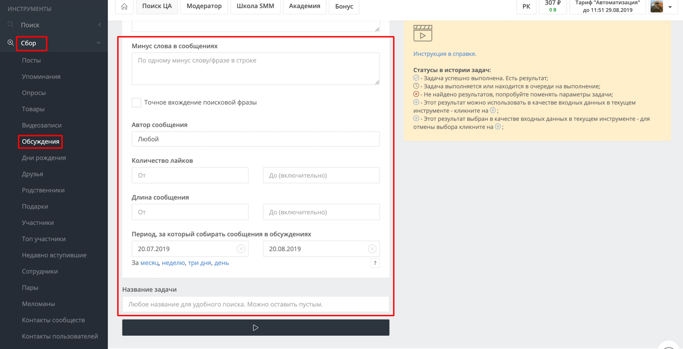Set period to месяц via the link
The image size is (683, 349).
150,263
